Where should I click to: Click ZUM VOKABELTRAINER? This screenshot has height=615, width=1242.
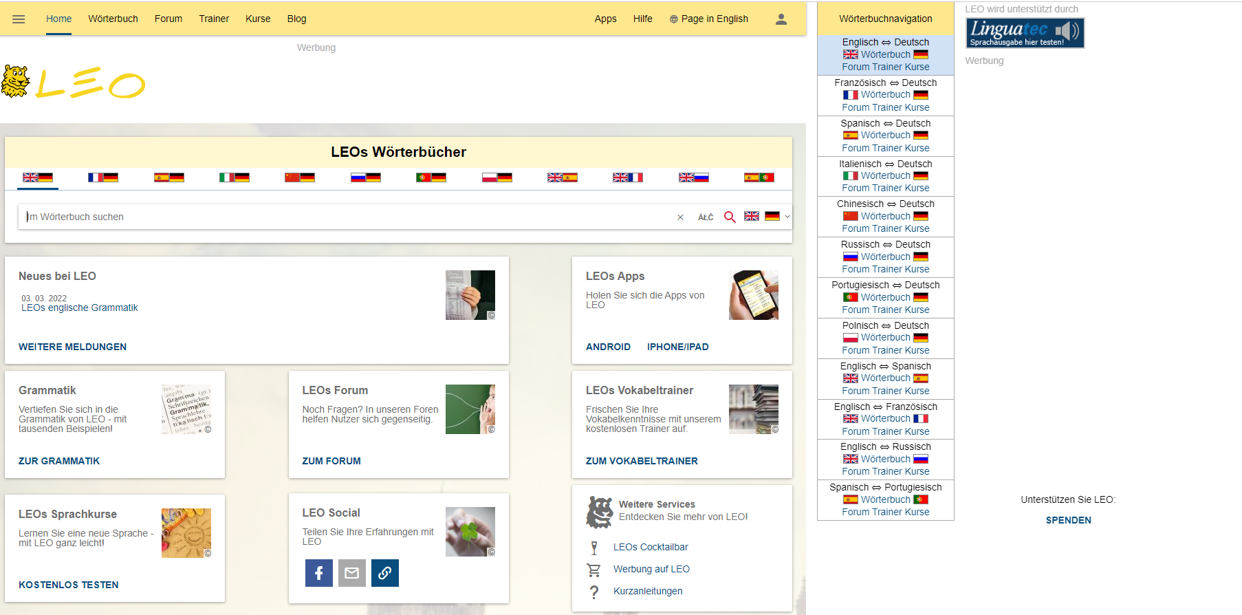coord(642,462)
